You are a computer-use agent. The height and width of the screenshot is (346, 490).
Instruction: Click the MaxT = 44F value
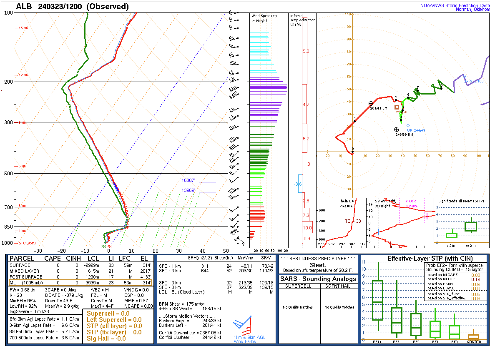102,306
